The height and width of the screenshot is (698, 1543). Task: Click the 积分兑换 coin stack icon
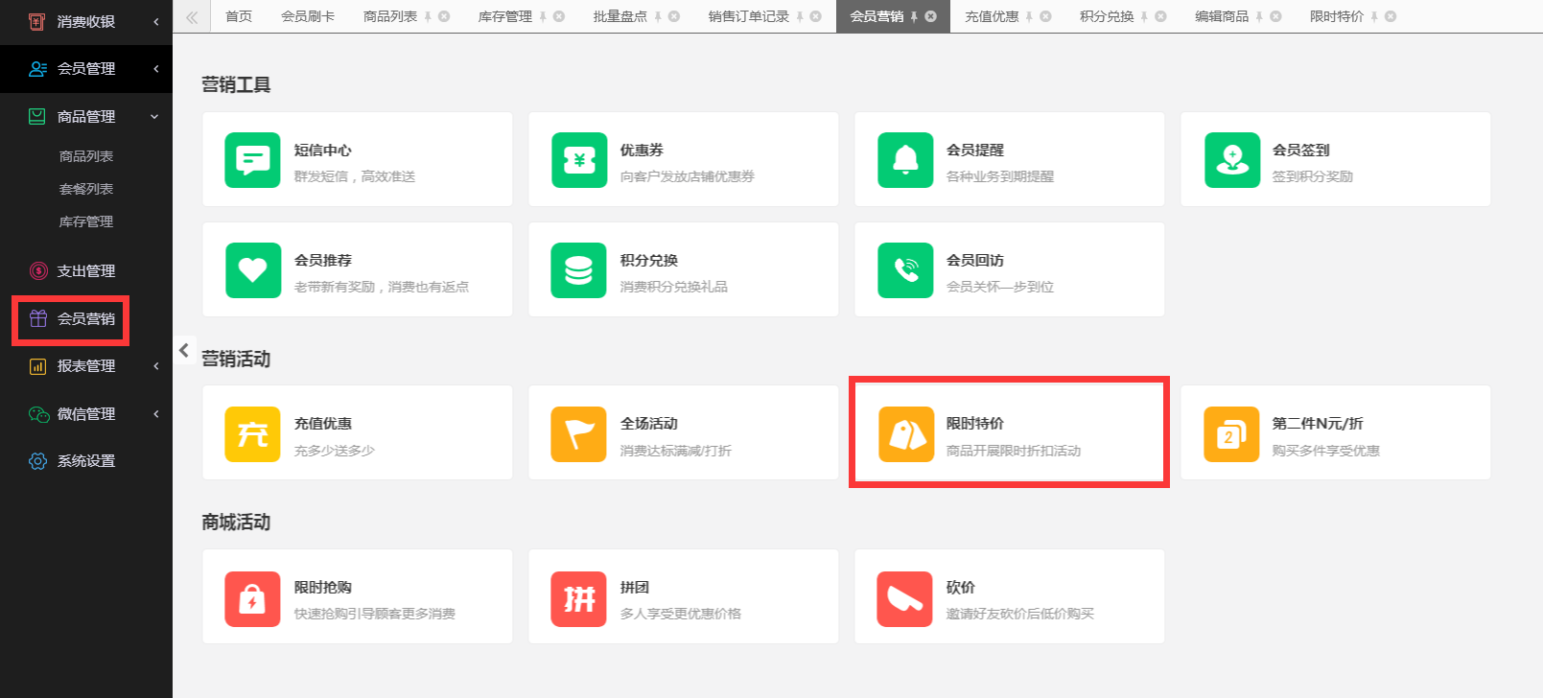pyautogui.click(x=579, y=270)
